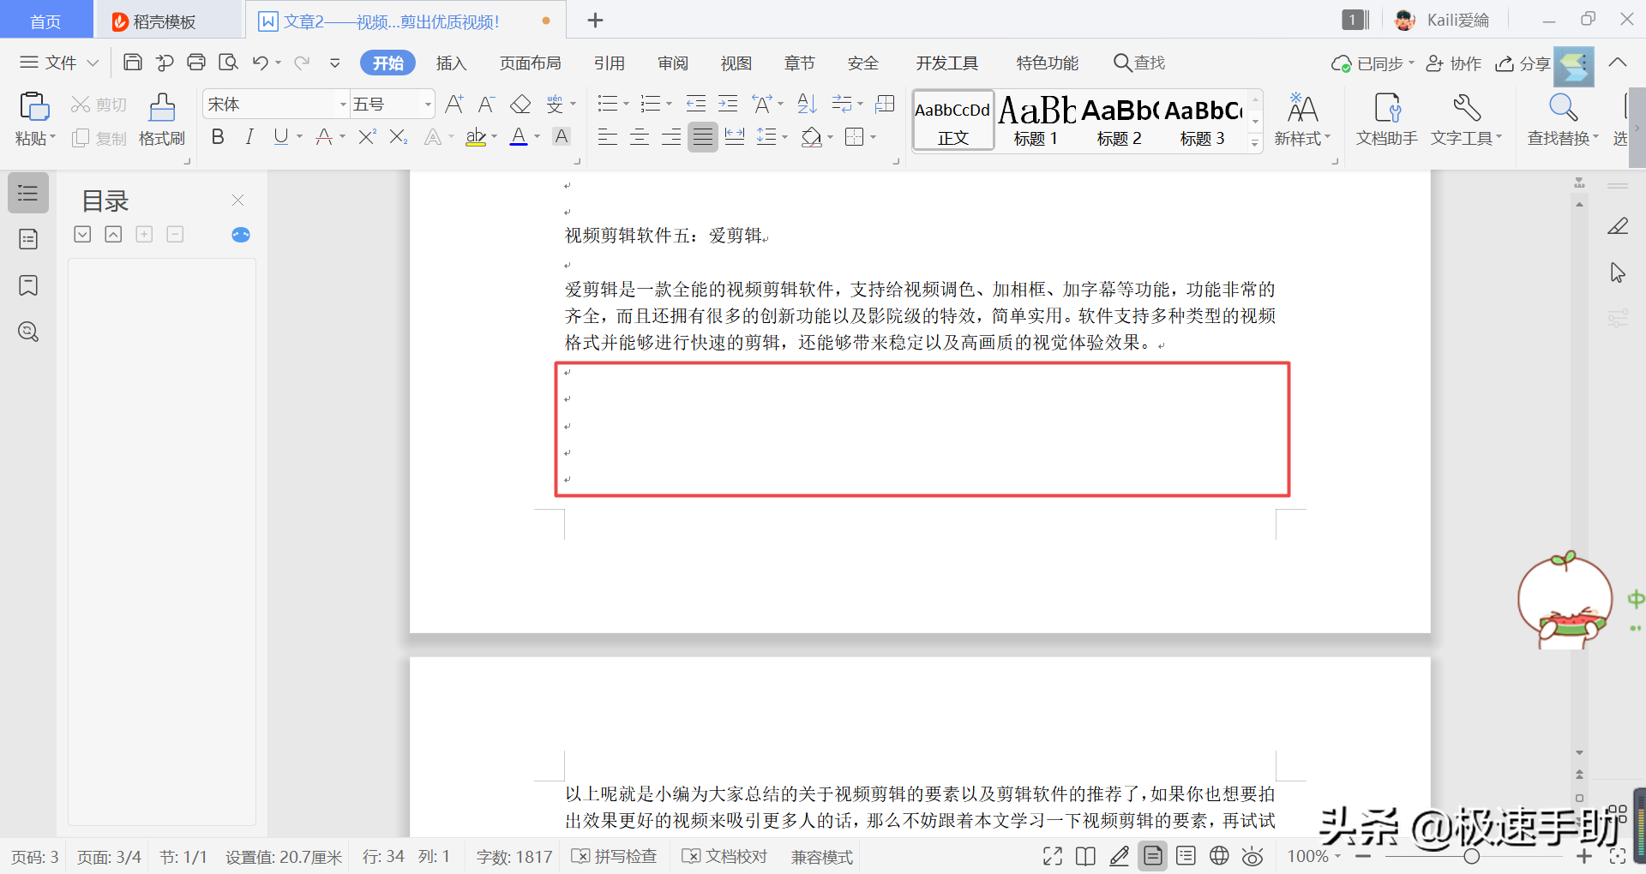The image size is (1646, 874).
Task: Undo the last action
Action: click(x=261, y=63)
